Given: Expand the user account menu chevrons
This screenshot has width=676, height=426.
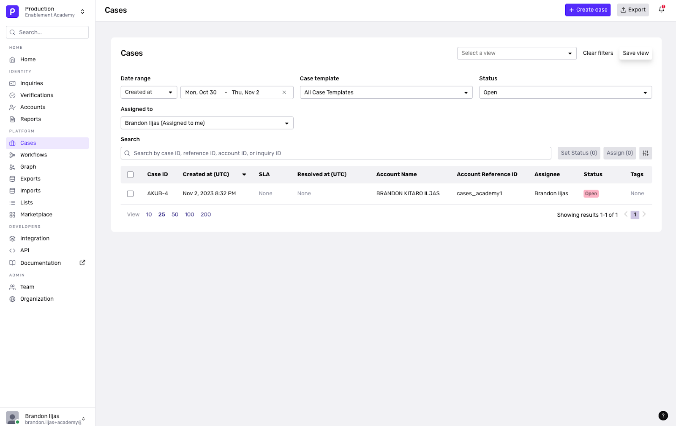Looking at the screenshot, I should click(83, 419).
